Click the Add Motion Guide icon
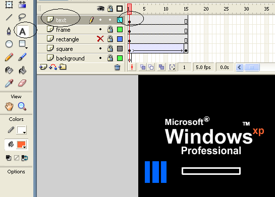The height and width of the screenshot is (197, 275). click(x=53, y=67)
